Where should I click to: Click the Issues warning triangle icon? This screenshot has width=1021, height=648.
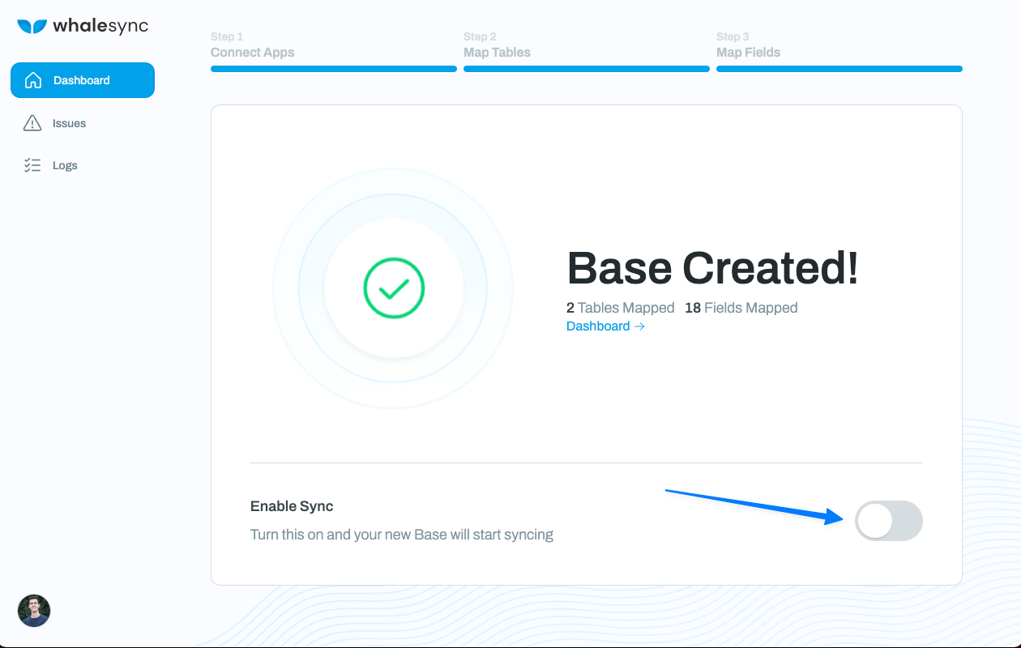tap(32, 123)
